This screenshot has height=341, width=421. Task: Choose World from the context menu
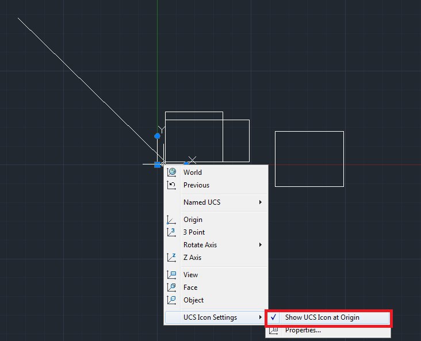(216, 172)
